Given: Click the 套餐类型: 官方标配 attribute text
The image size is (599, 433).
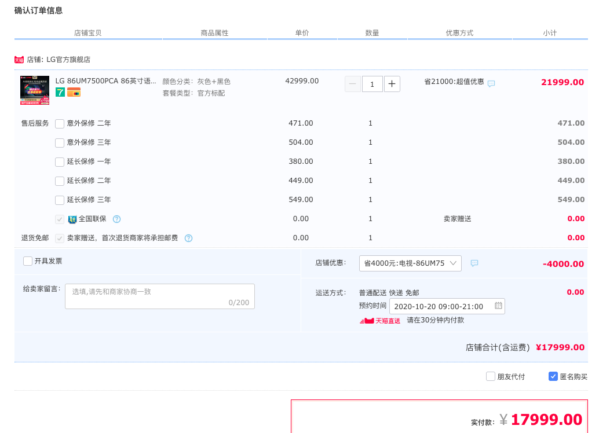Looking at the screenshot, I should click(193, 93).
